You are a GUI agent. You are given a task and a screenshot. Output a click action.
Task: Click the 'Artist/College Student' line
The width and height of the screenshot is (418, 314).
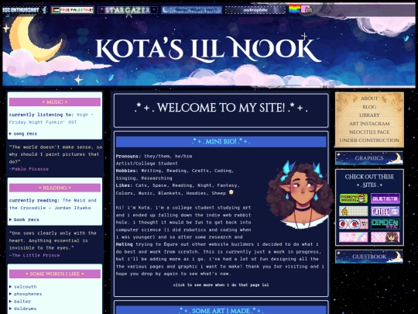click(x=146, y=164)
